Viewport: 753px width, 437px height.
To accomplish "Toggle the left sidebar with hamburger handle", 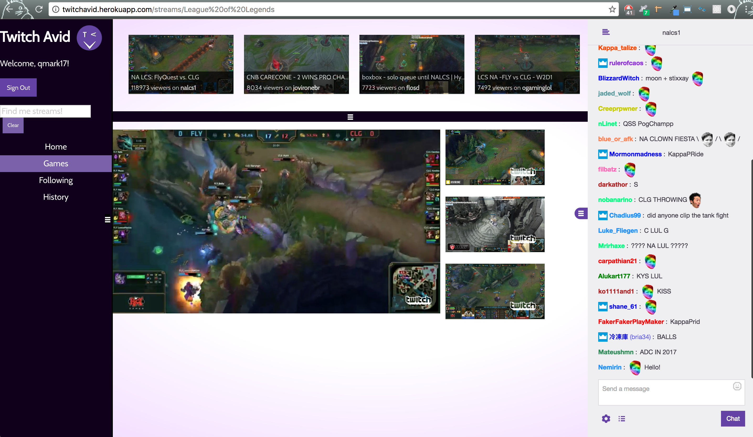I will tap(108, 219).
